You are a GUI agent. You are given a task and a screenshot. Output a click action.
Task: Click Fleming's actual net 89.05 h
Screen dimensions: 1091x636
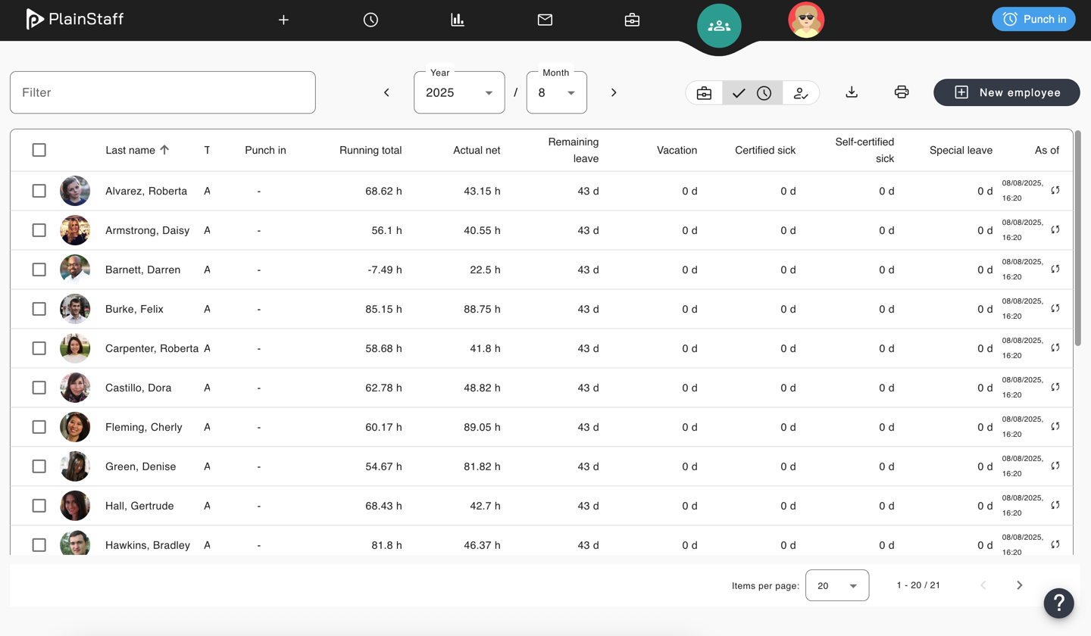[480, 427]
